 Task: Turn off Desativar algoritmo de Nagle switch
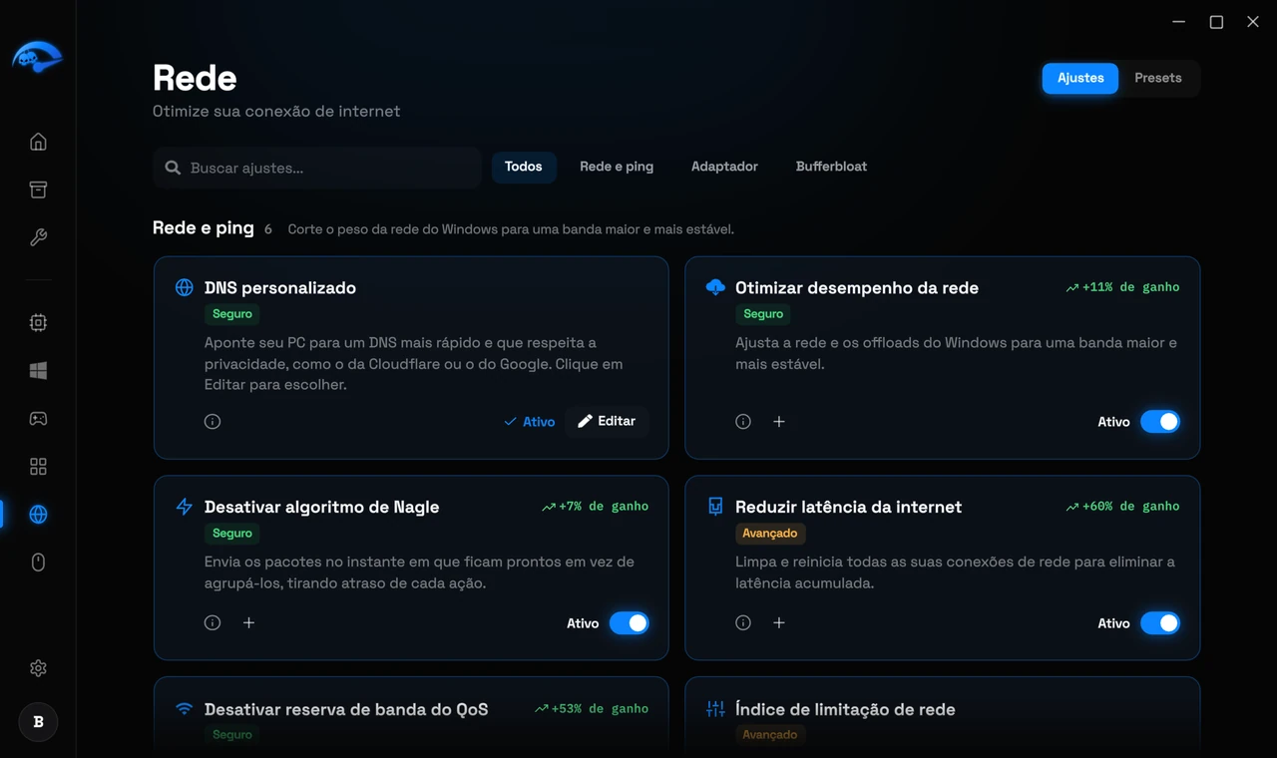630,623
